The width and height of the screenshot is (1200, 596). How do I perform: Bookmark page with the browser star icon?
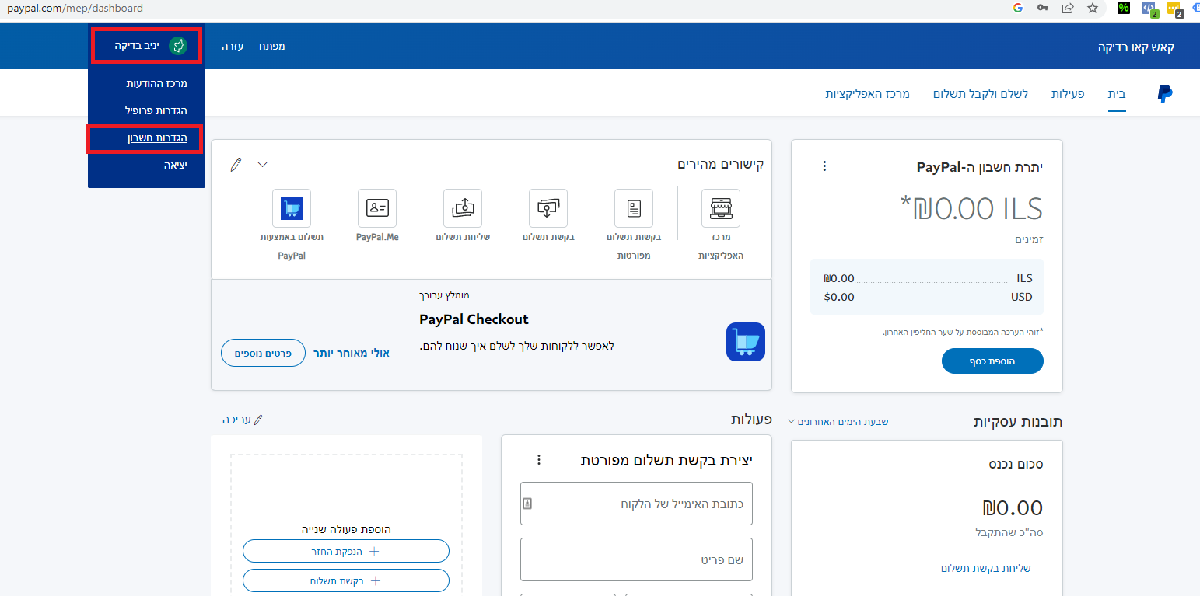[x=1093, y=9]
